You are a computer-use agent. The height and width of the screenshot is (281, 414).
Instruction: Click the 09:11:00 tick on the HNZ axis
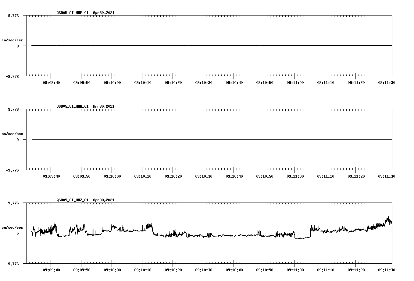click(294, 264)
